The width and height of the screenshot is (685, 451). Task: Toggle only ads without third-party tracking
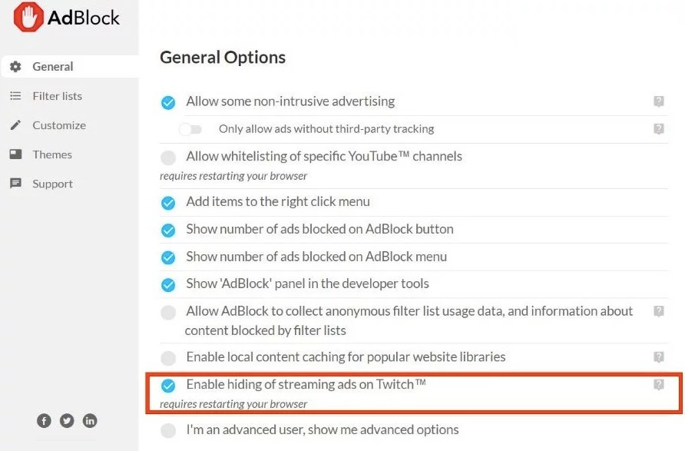point(190,129)
